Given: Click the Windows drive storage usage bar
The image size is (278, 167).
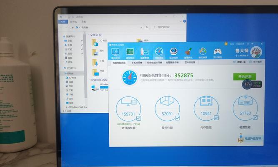Looking at the screenshot, I should pos(104,87).
